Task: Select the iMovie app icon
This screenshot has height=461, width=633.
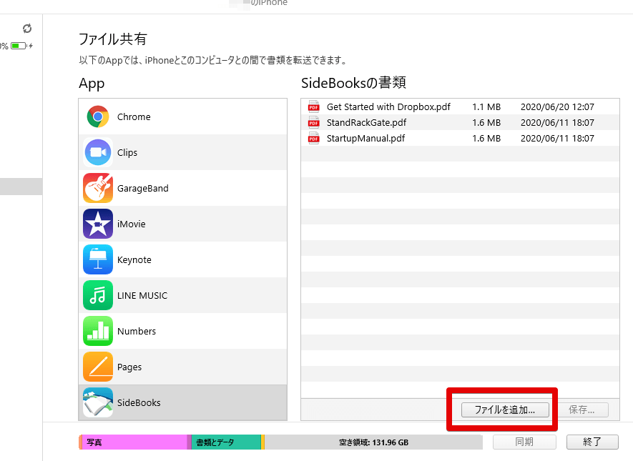Action: point(97,224)
